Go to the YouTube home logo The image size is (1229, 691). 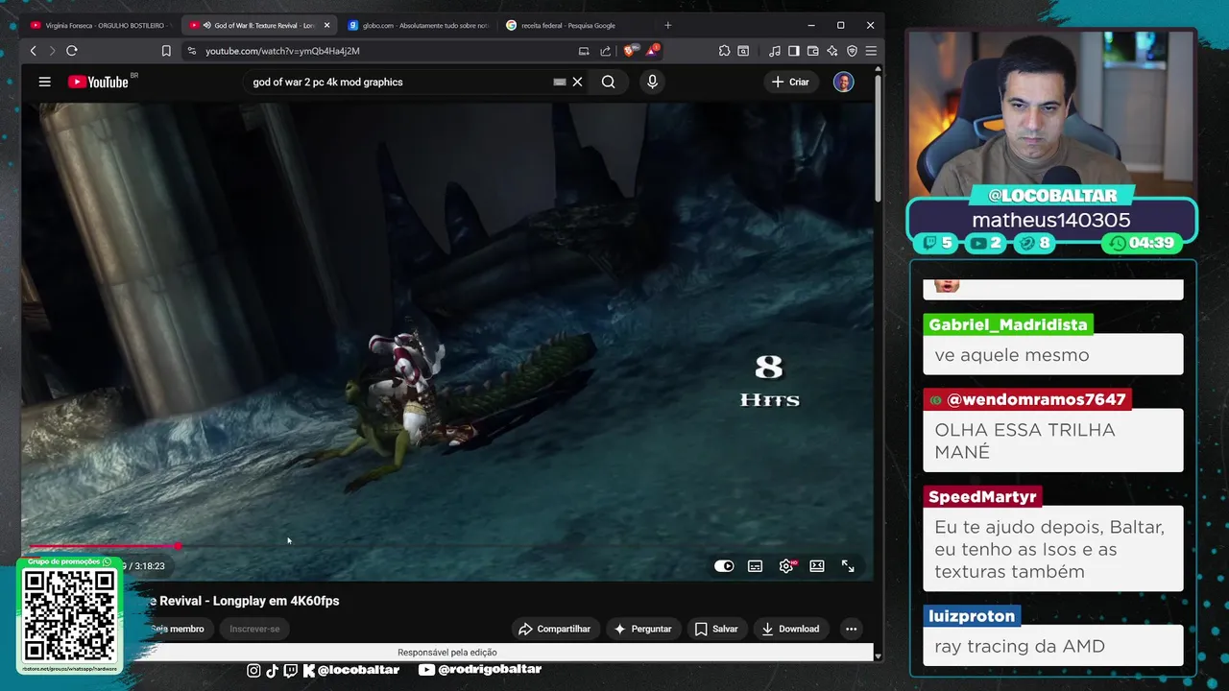click(98, 82)
